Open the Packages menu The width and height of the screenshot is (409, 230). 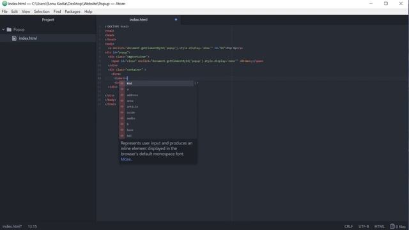tap(72, 11)
